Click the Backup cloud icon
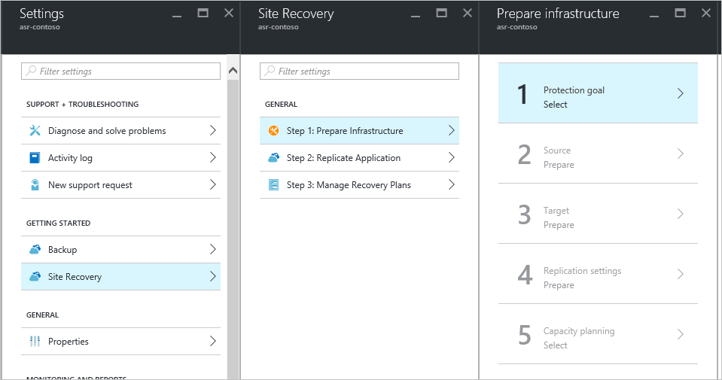Screen dimensions: 722x380 coord(35,250)
